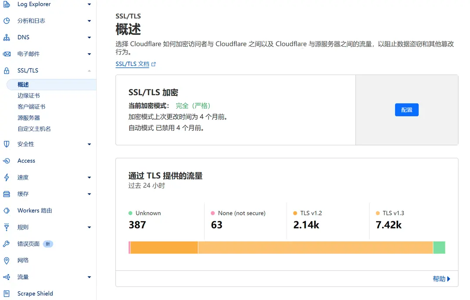Click the 配置 button
Image resolution: width=470 pixels, height=300 pixels.
406,110
